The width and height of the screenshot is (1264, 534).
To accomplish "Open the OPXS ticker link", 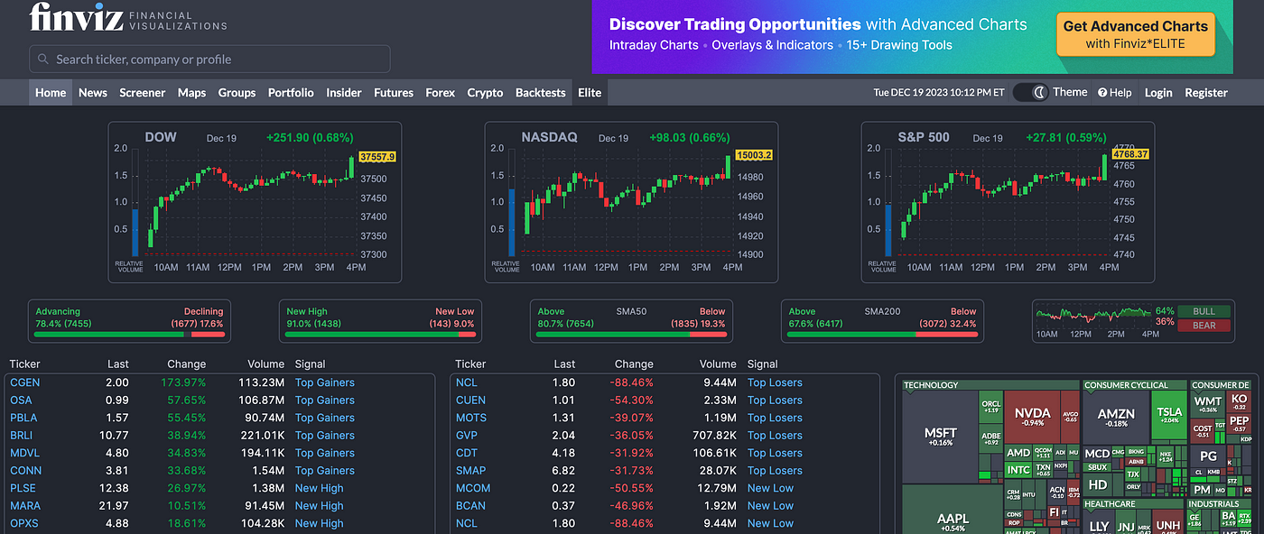I will point(24,523).
